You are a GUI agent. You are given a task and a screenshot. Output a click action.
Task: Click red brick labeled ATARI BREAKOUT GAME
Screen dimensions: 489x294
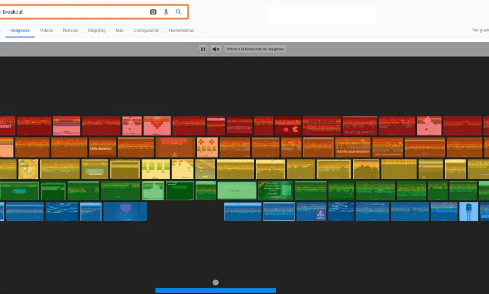point(239,126)
